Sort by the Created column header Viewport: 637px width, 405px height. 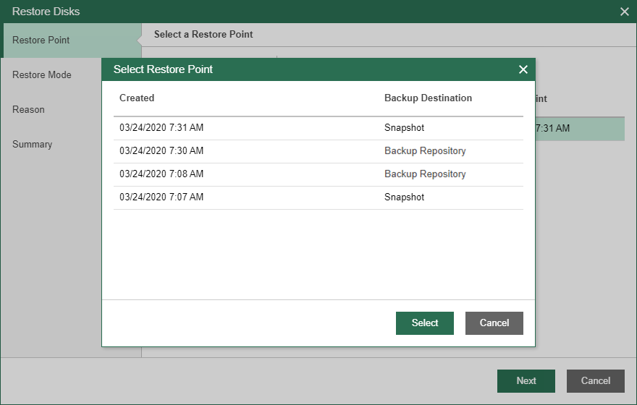pos(137,98)
